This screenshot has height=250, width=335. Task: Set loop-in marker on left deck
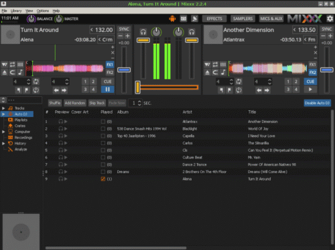click(18, 90)
